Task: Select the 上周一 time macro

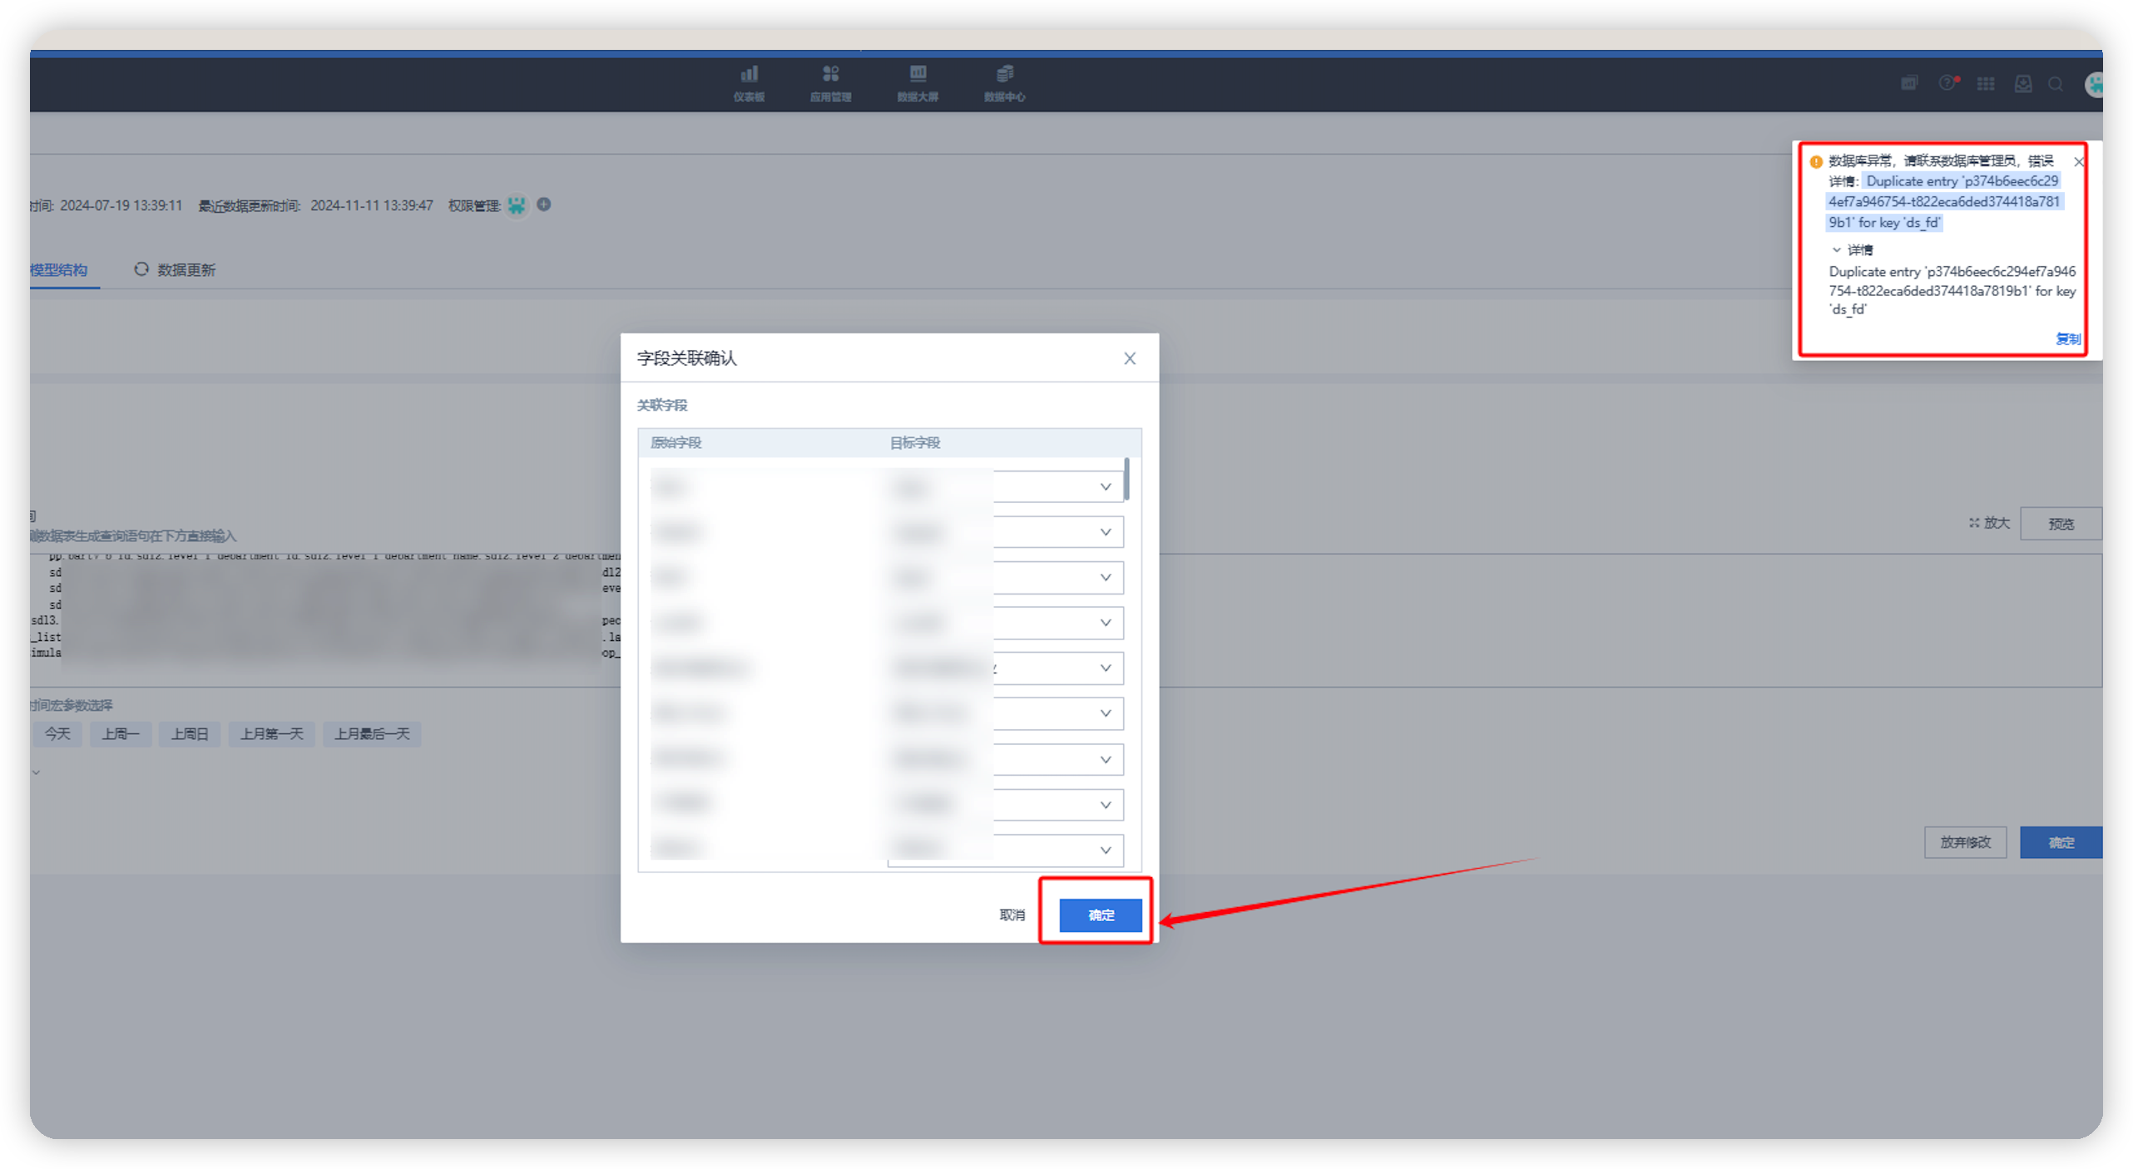Action: (x=120, y=733)
